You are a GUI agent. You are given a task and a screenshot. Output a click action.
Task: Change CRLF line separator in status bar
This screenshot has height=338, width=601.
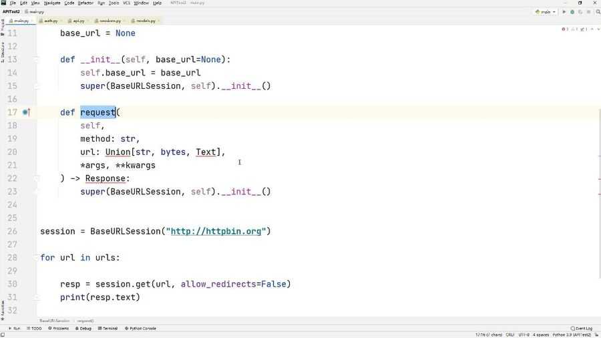[x=510, y=335]
